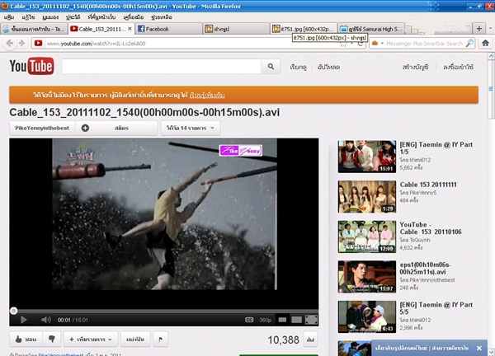Click the learn more link in orange banner

[x=207, y=95]
